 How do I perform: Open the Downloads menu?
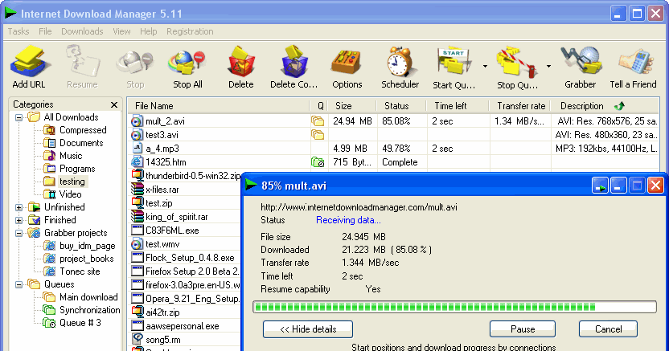[x=82, y=31]
